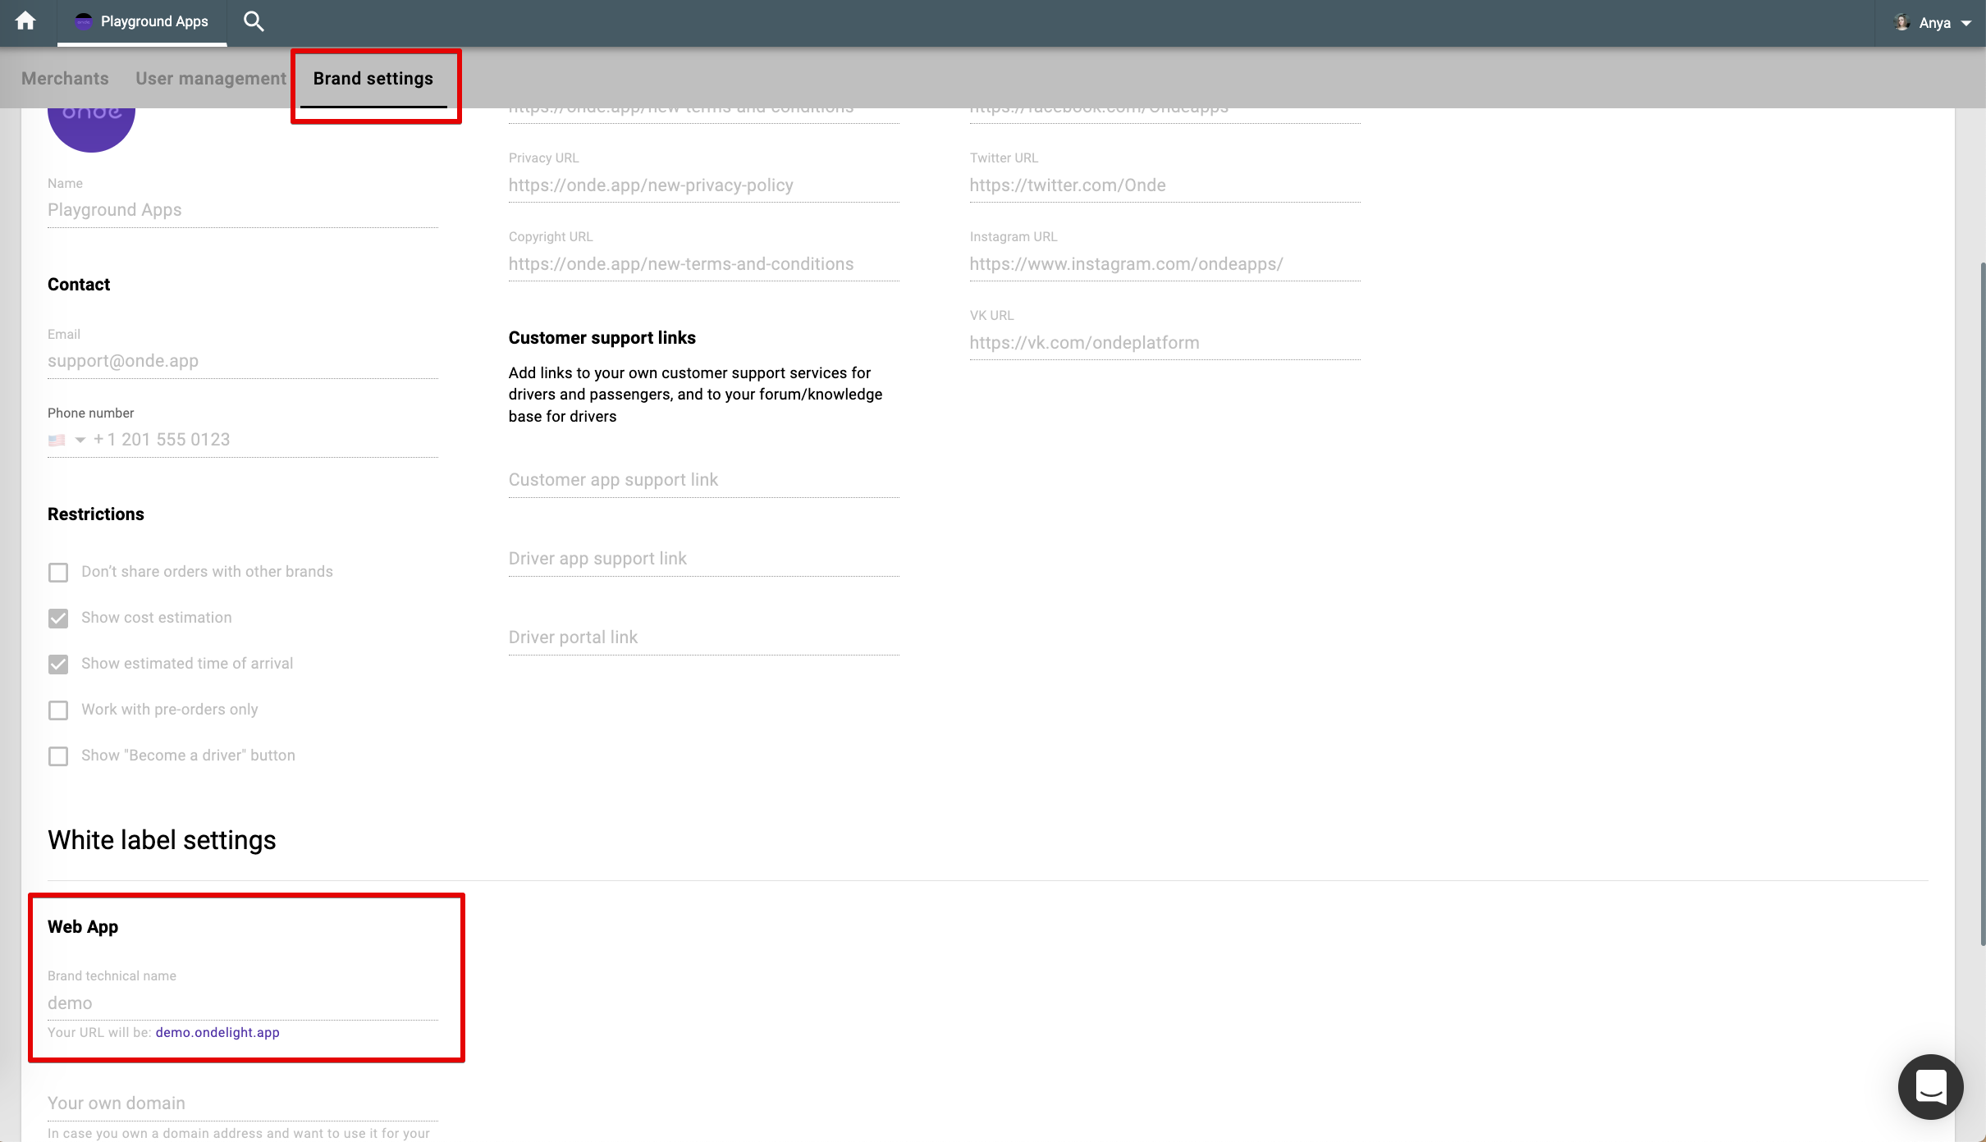The height and width of the screenshot is (1142, 1986).
Task: Toggle Don't share orders with other brands
Action: click(58, 573)
